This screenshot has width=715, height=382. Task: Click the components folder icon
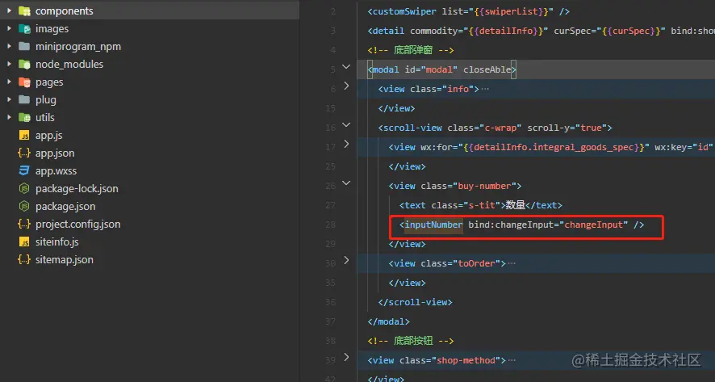24,11
